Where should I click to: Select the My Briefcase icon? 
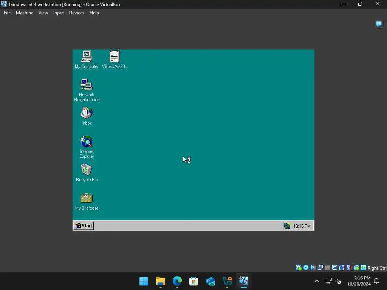pyautogui.click(x=87, y=202)
